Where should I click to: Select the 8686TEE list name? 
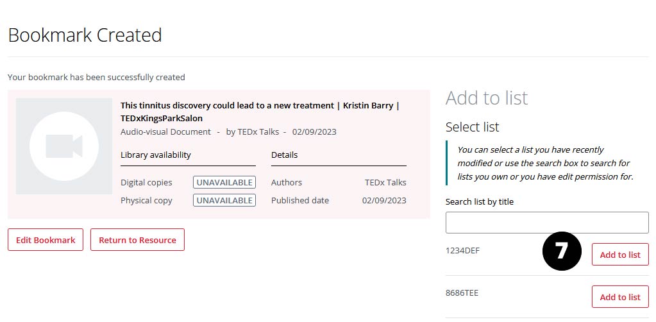(x=462, y=293)
